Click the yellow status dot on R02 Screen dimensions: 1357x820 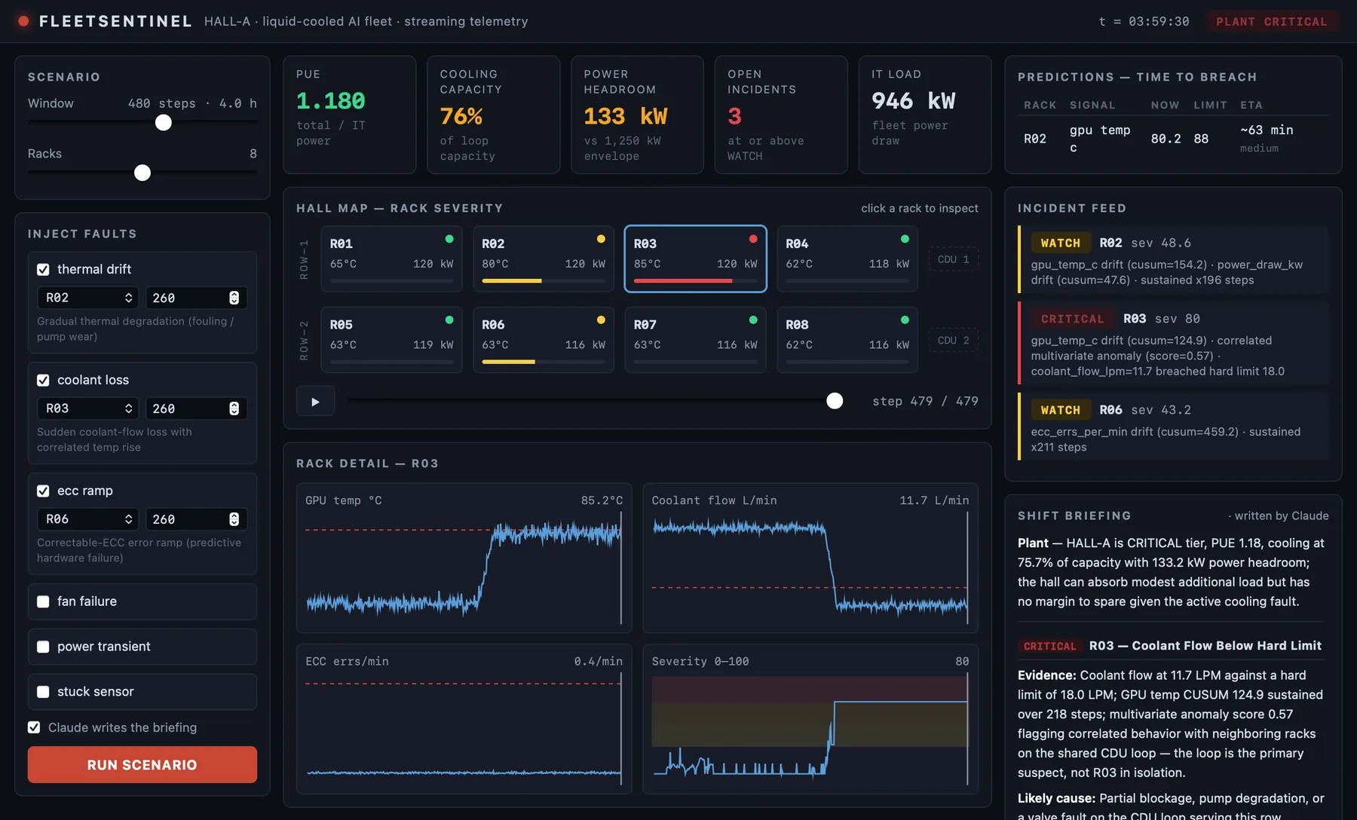coord(601,239)
